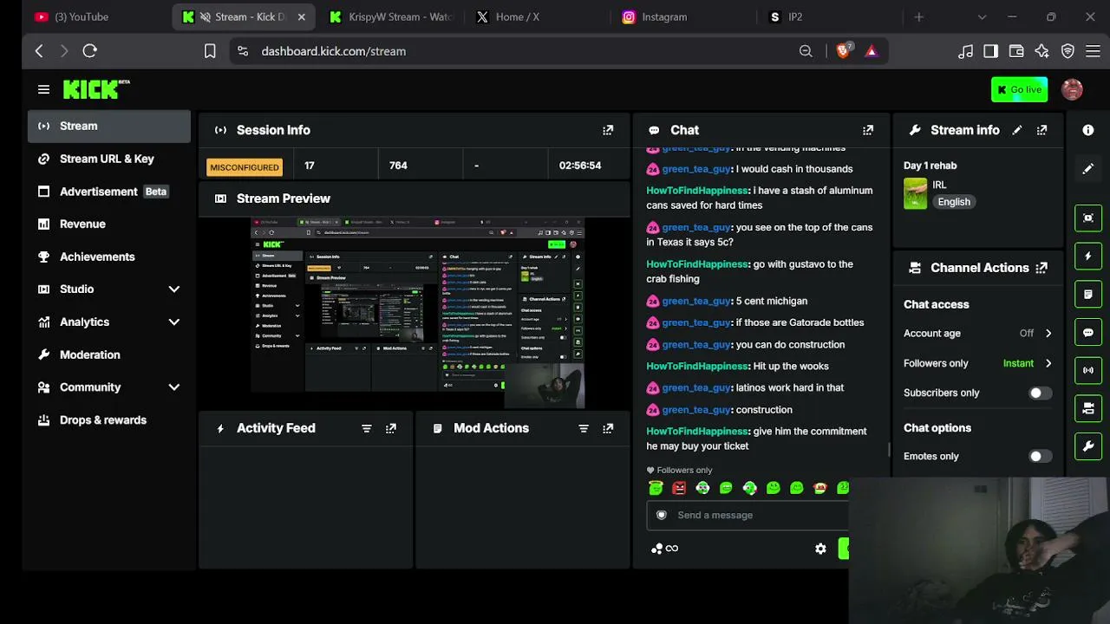
Task: Open a new browser tab
Action: tap(919, 16)
